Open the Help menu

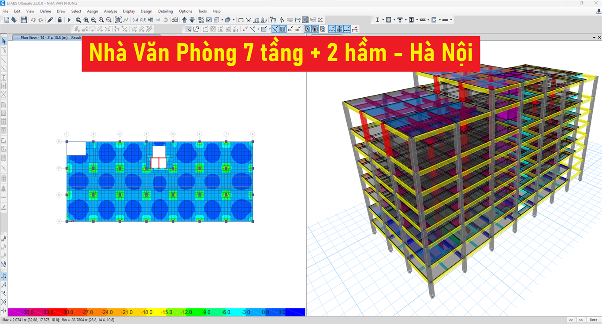pyautogui.click(x=216, y=11)
